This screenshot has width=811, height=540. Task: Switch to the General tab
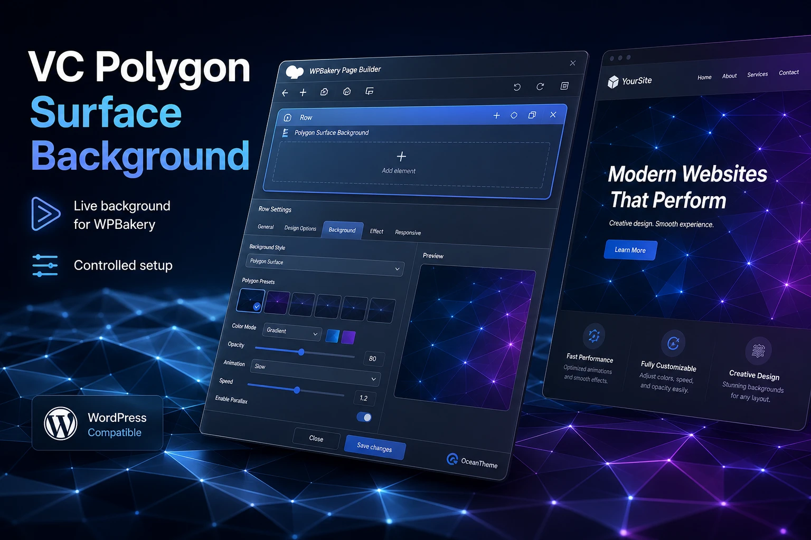point(266,227)
